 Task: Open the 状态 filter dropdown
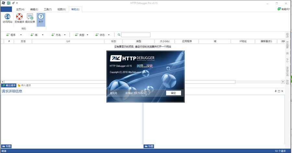pyautogui.click(x=109, y=35)
